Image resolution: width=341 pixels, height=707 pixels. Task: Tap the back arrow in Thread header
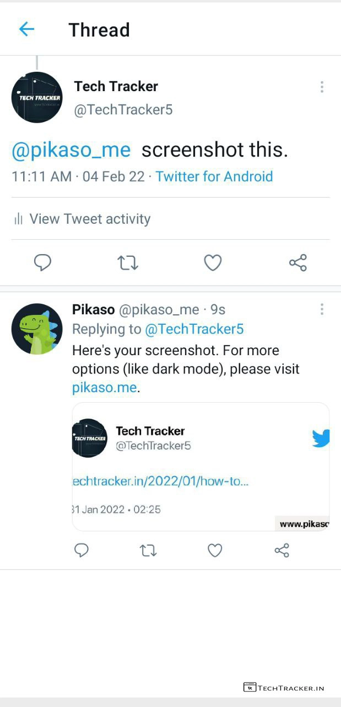click(26, 29)
